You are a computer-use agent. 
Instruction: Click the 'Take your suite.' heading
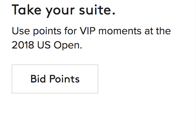(63, 10)
